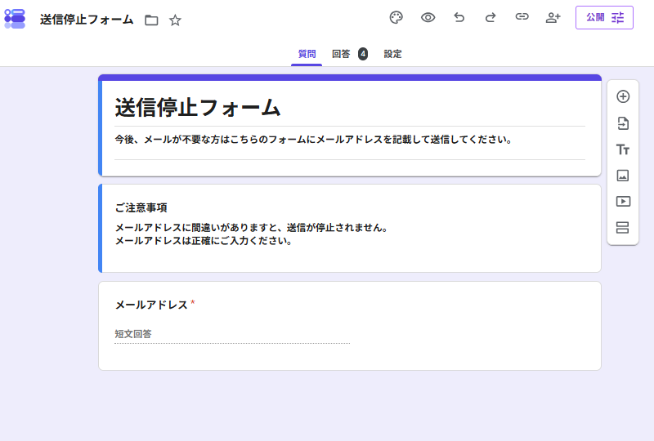Edit large form title 送信停止フォーム
This screenshot has width=654, height=441.
click(198, 108)
